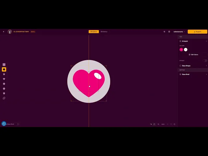Toggle the bottom-left Base Shell switch
Image resolution: width=208 pixels, height=156 pixels.
point(17,124)
